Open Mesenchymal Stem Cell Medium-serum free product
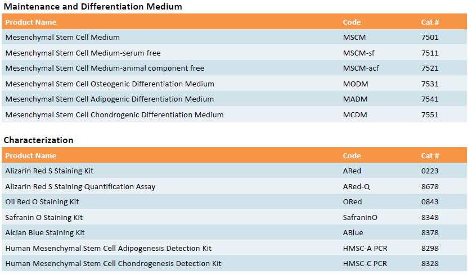472x275 pixels. [x=83, y=53]
